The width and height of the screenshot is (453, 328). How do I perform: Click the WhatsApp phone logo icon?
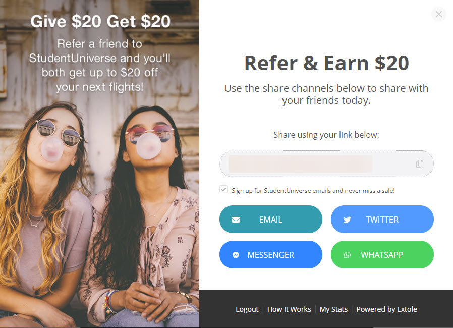click(347, 255)
